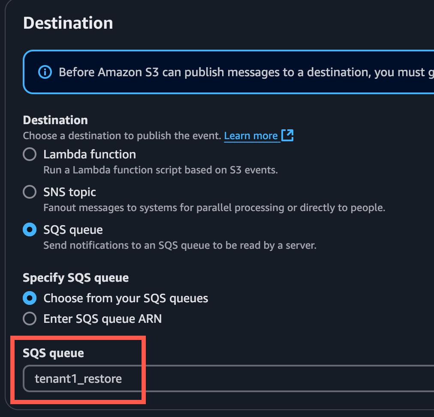Viewport: 434px width, 417px height.
Task: Click the large Destination panel heading
Action: point(68,23)
